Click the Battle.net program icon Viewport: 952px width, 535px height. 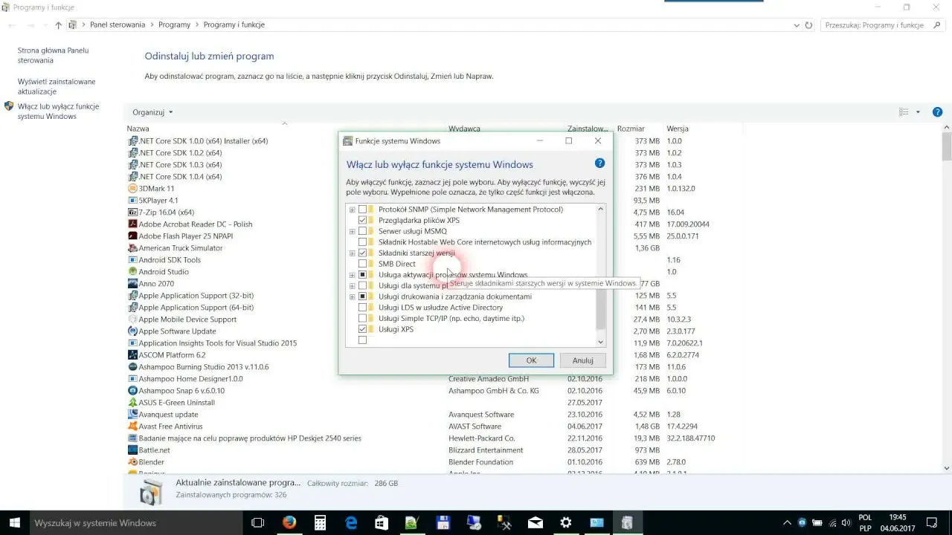pyautogui.click(x=132, y=450)
